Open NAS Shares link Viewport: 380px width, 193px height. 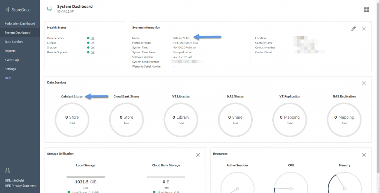(235, 96)
